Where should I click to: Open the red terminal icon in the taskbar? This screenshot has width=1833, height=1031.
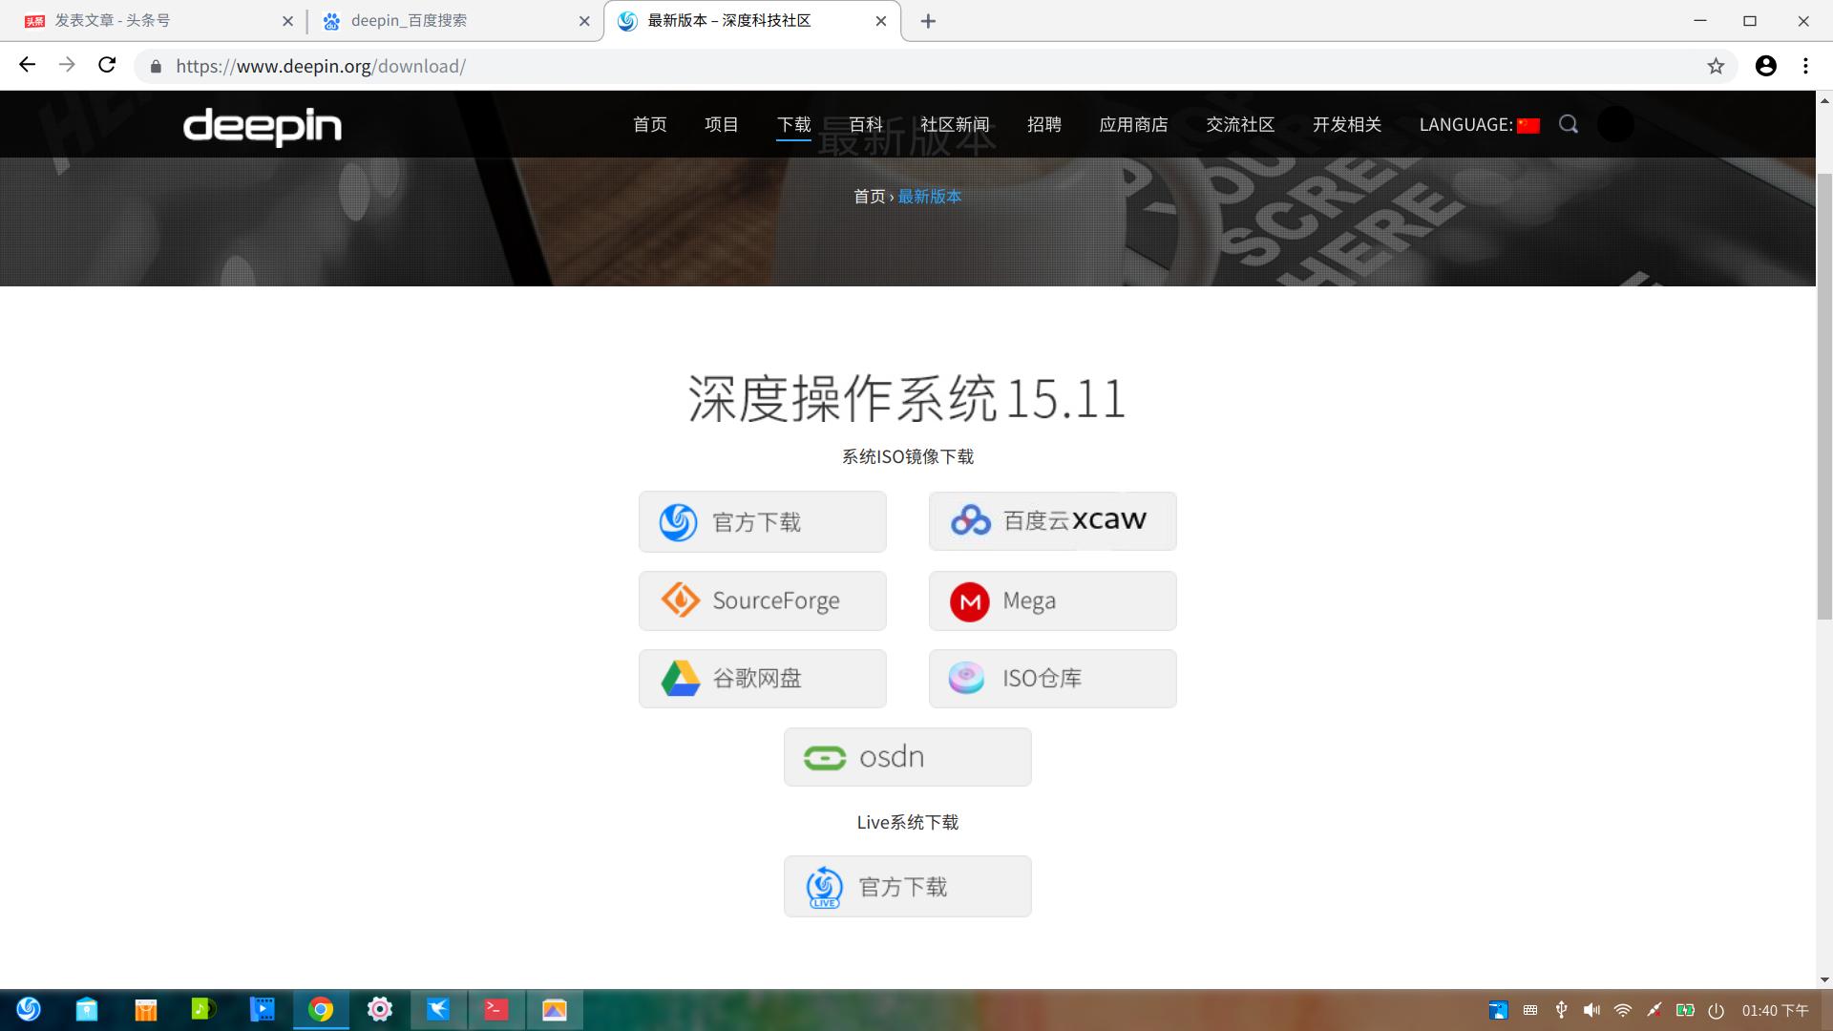coord(496,1009)
